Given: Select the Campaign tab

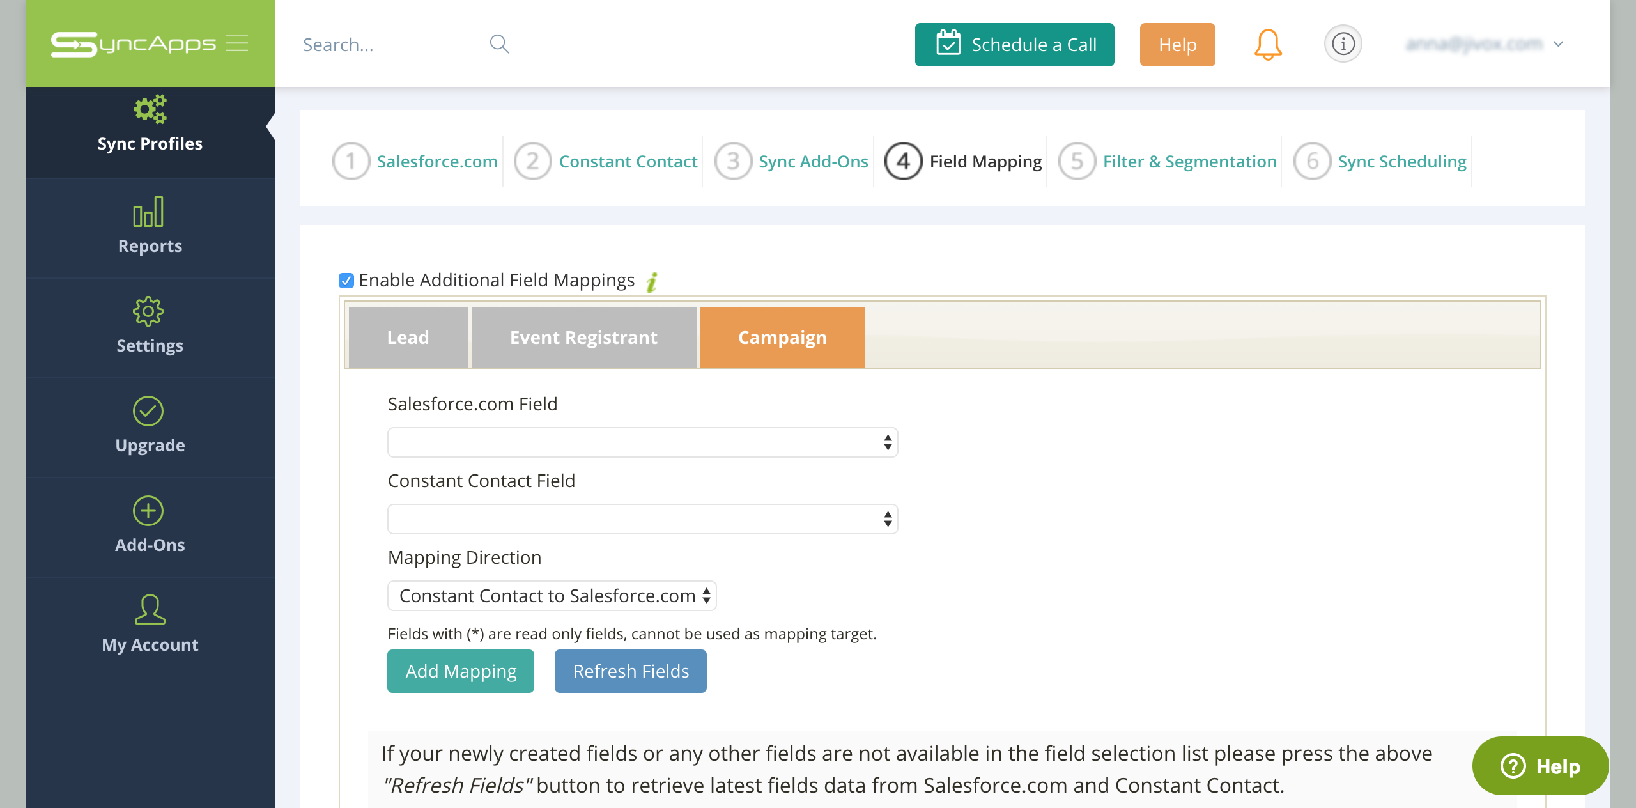Looking at the screenshot, I should tap(782, 338).
